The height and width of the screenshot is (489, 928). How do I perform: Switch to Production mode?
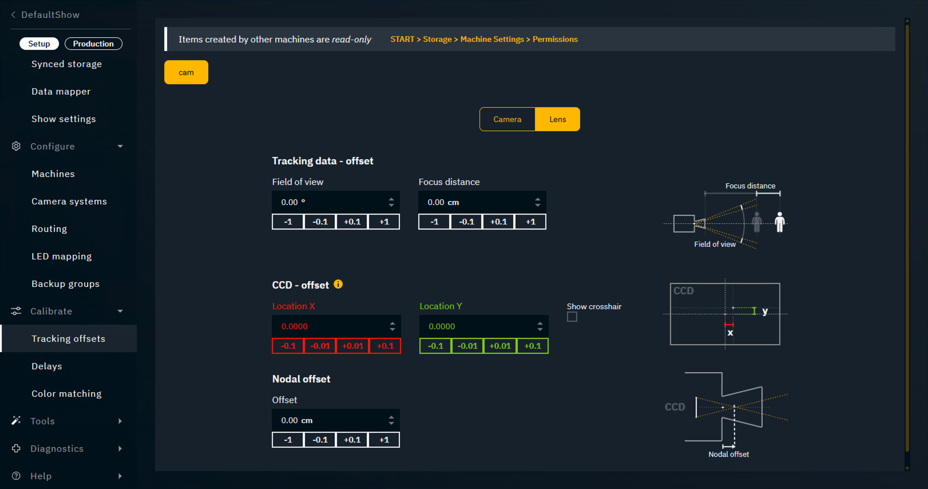point(93,44)
